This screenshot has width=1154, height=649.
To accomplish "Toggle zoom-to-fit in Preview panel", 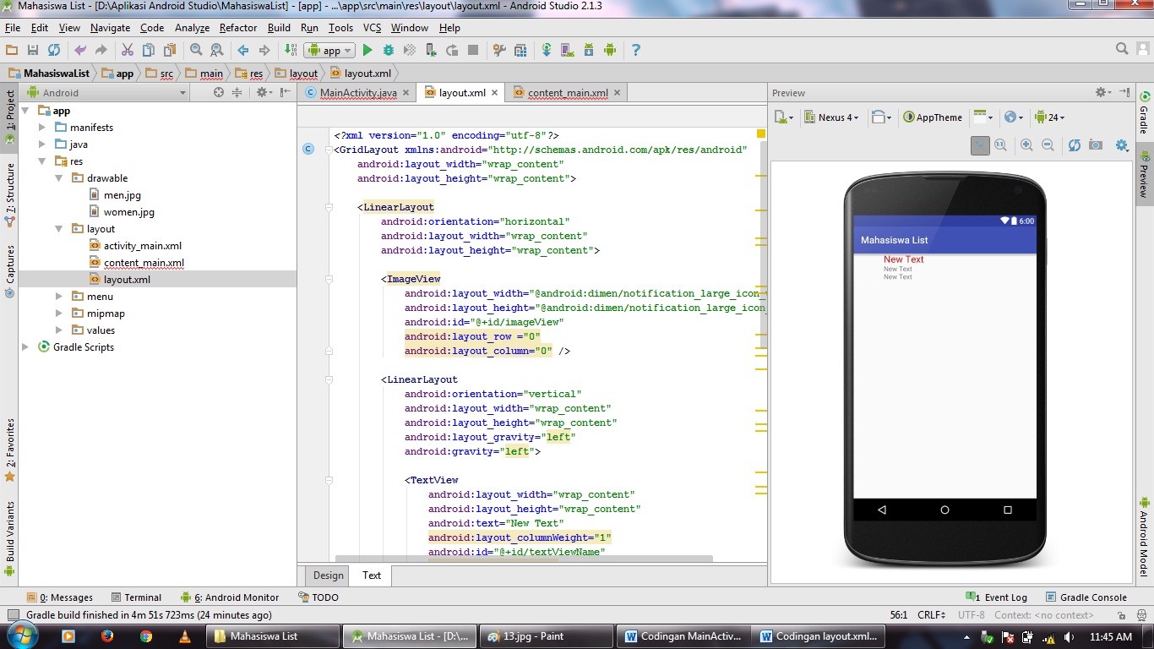I will [979, 145].
